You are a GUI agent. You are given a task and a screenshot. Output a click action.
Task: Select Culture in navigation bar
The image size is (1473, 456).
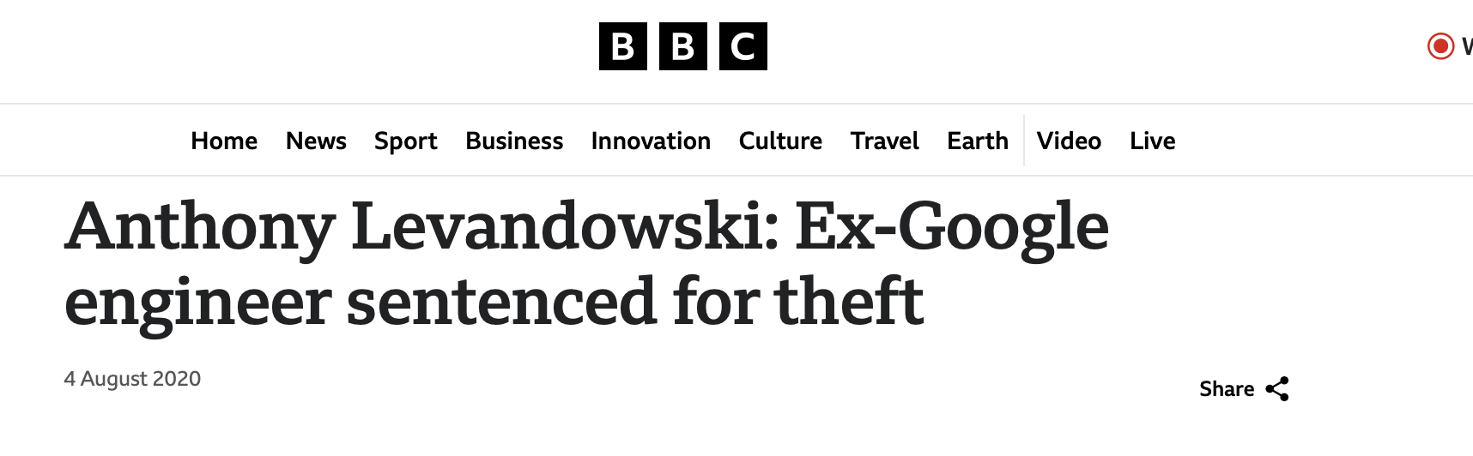point(780,141)
